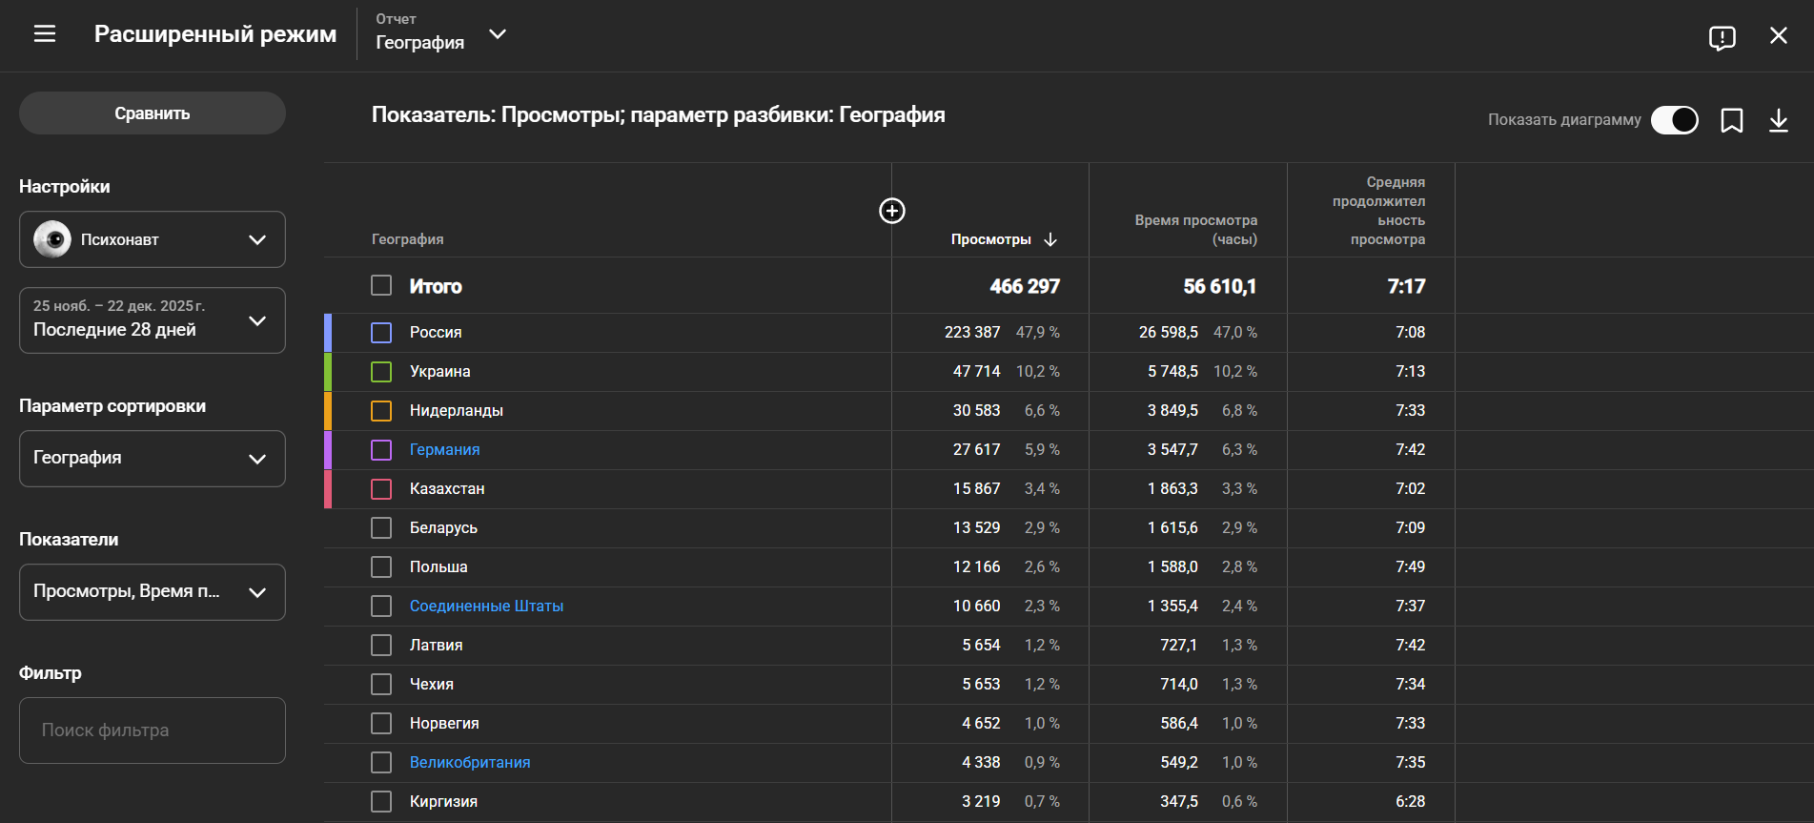Add a metric with the plus icon

click(x=891, y=211)
